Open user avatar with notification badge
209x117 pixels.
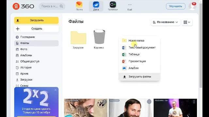[x=192, y=6]
